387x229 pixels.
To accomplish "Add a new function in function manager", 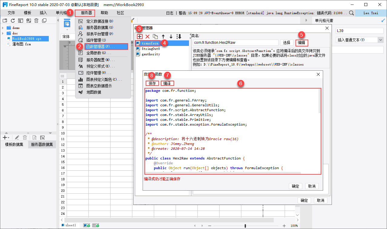I will tap(140, 36).
